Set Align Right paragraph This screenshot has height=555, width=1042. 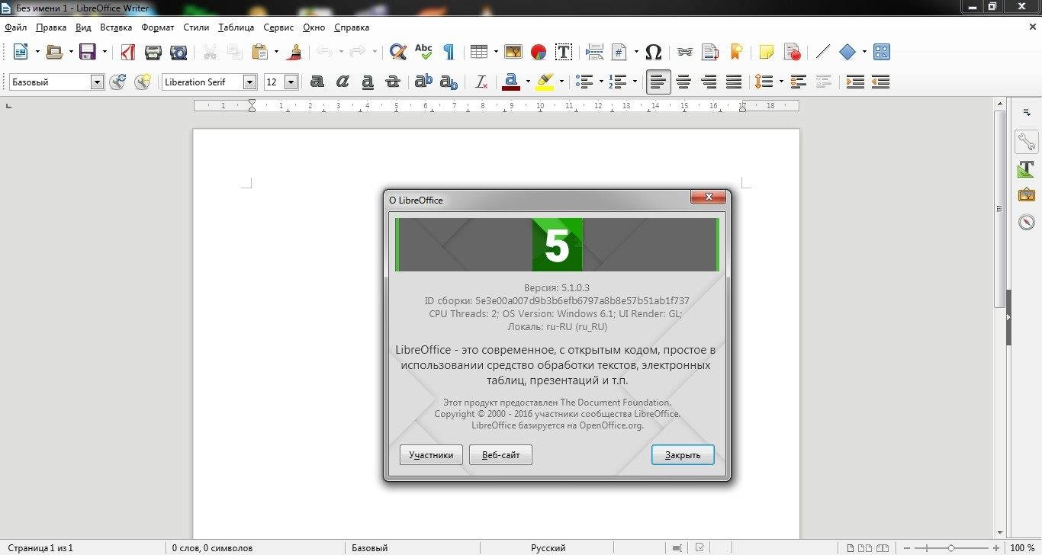coord(709,82)
